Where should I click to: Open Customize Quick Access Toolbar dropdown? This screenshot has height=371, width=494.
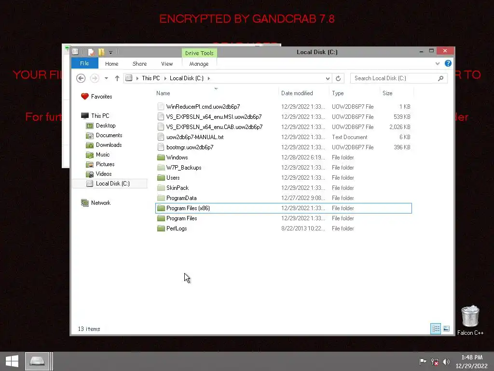[110, 52]
